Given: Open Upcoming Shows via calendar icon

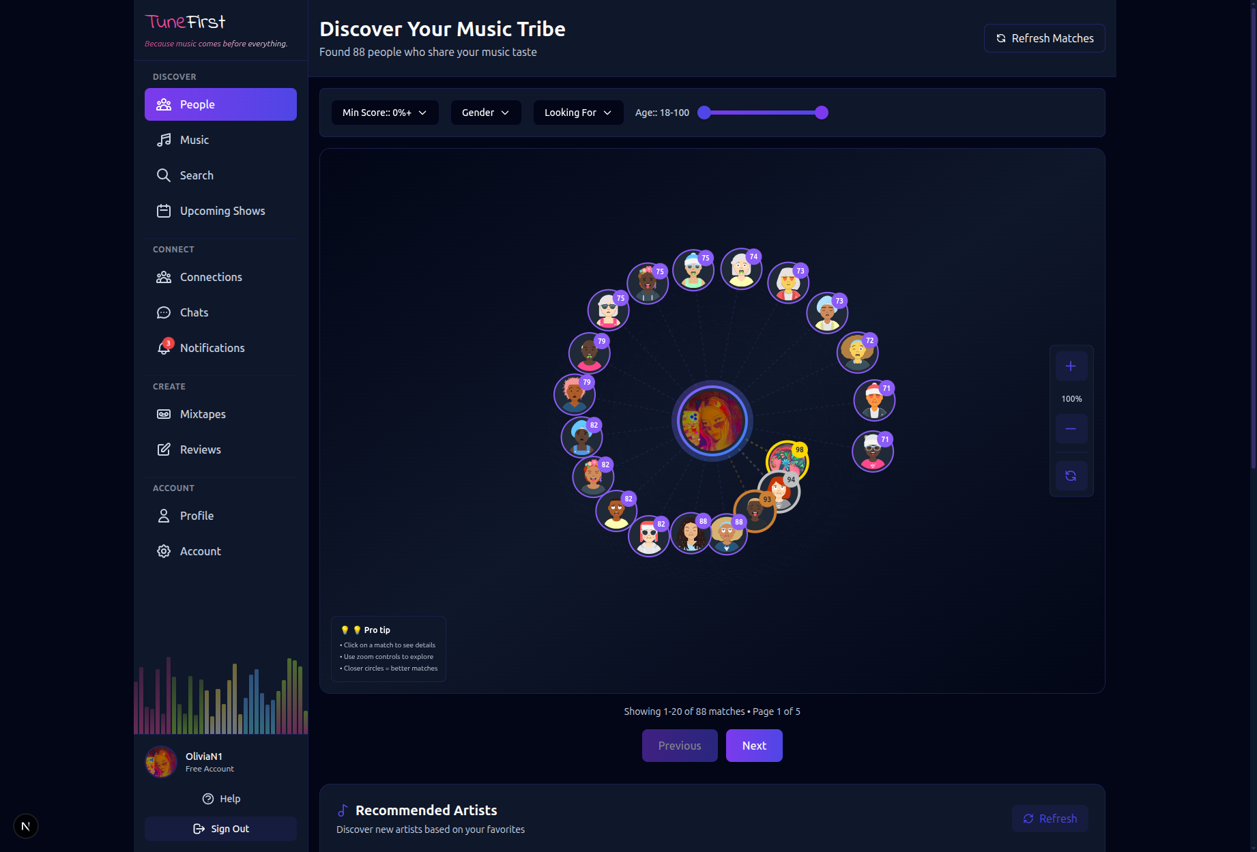Looking at the screenshot, I should pos(164,211).
